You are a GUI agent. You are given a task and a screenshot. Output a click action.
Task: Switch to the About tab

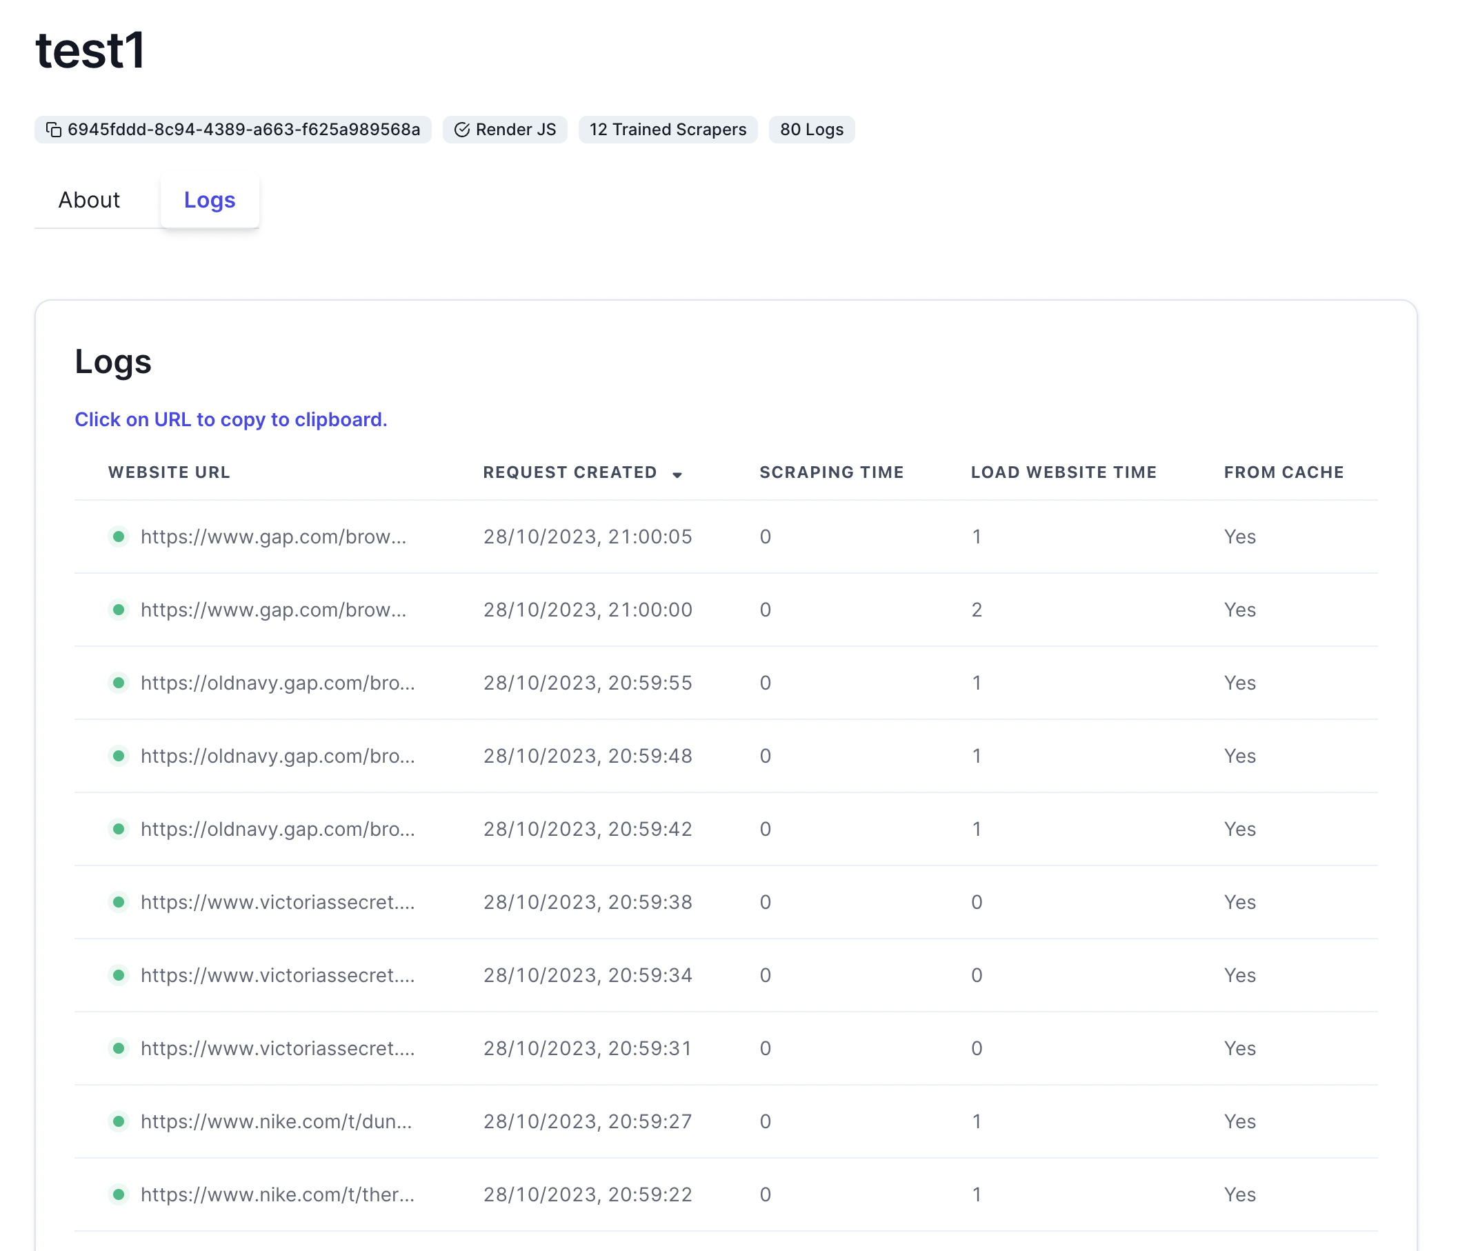89,200
